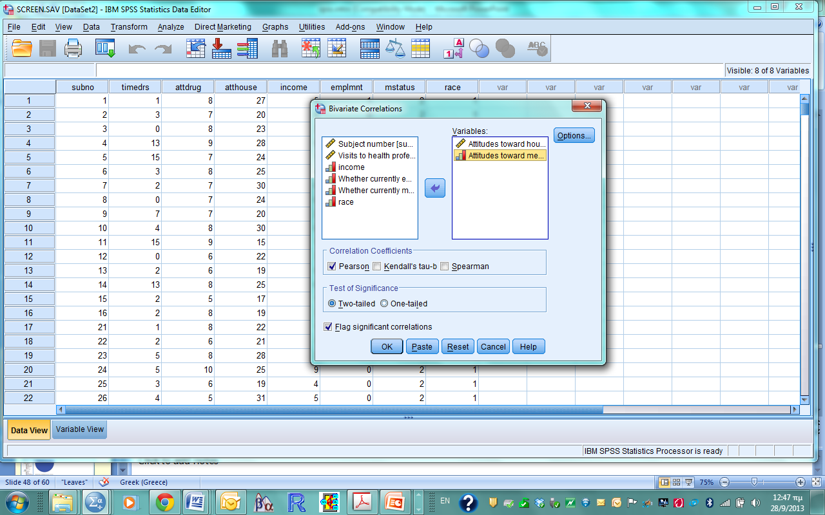The height and width of the screenshot is (515, 825).
Task: Open a data document via folder icon
Action: [x=22, y=48]
